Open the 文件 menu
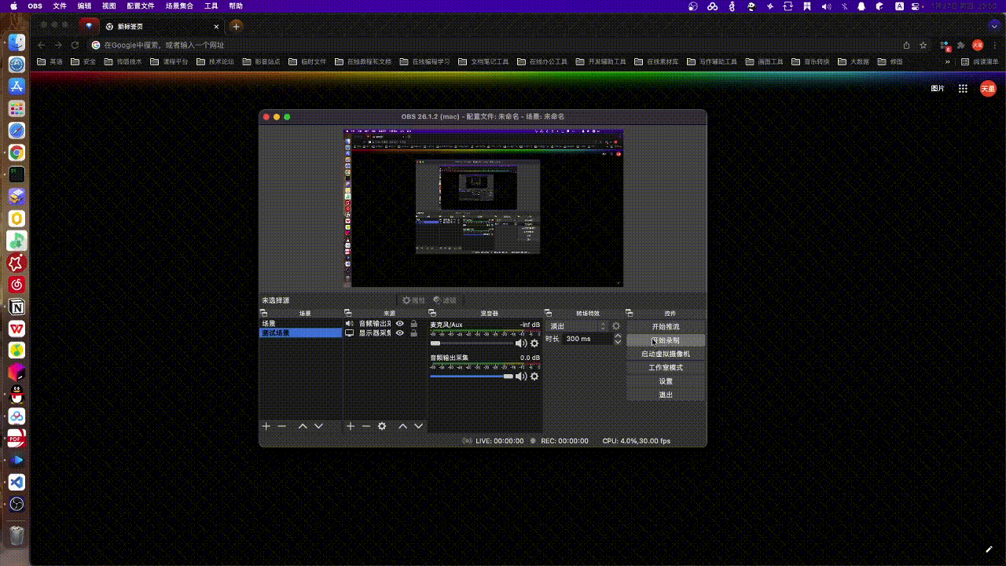The image size is (1006, 566). click(60, 6)
